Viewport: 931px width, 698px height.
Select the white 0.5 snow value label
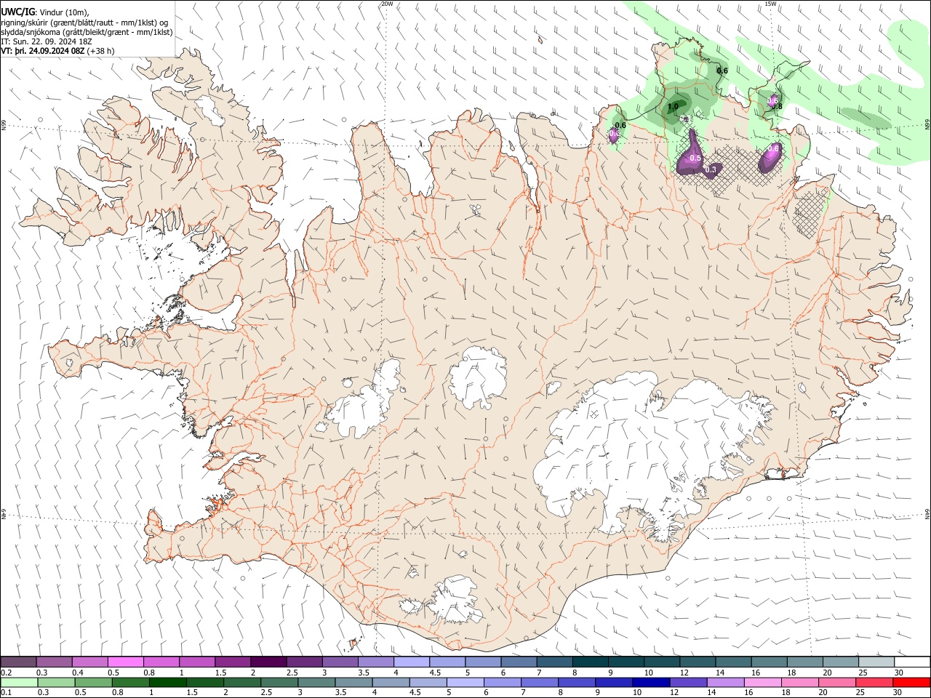[695, 159]
